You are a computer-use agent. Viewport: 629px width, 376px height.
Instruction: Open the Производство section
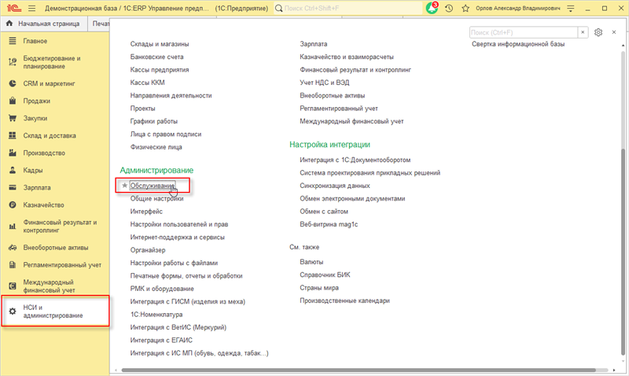44,153
